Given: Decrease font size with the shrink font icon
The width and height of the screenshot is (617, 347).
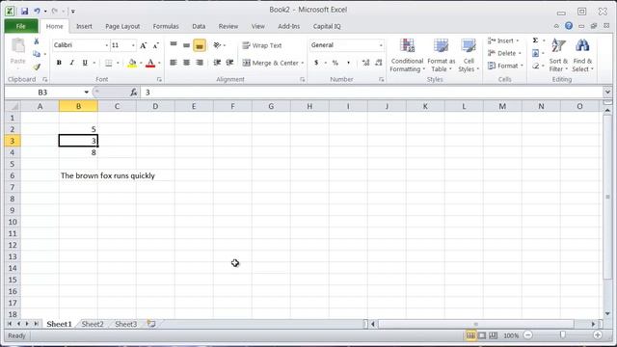Looking at the screenshot, I should (156, 45).
